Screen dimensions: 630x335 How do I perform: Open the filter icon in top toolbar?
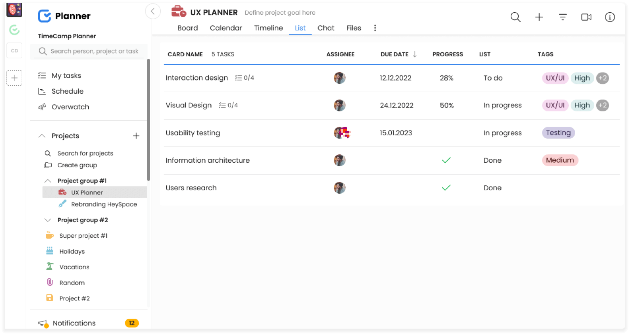[562, 17]
